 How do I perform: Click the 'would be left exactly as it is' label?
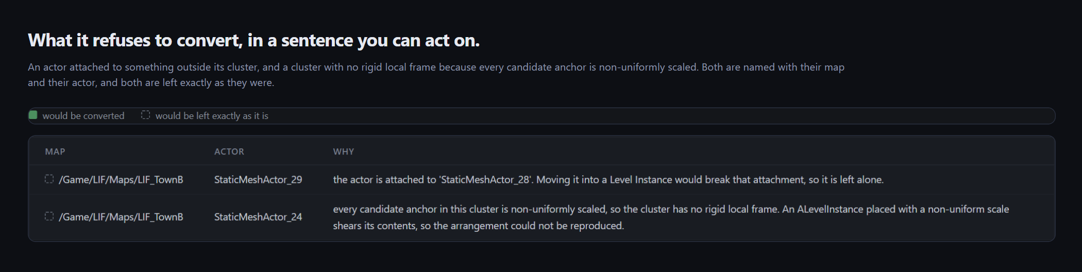coord(212,116)
